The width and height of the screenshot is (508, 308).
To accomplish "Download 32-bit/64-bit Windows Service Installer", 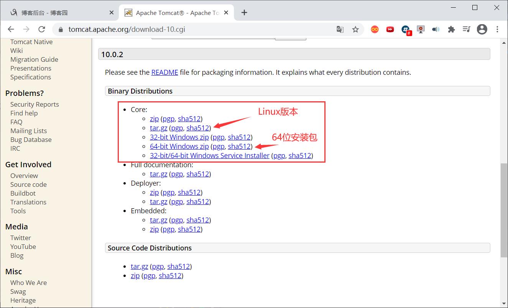I will coord(210,156).
